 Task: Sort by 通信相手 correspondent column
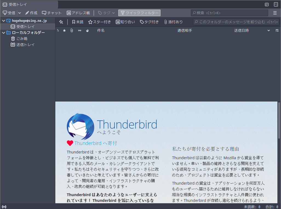pos(185,31)
